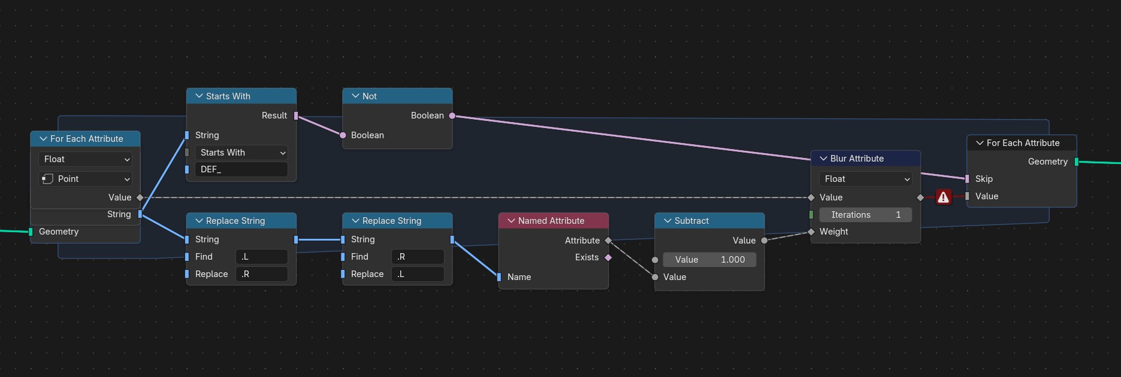Collapse the Starts With node using its chevron

pyautogui.click(x=199, y=96)
